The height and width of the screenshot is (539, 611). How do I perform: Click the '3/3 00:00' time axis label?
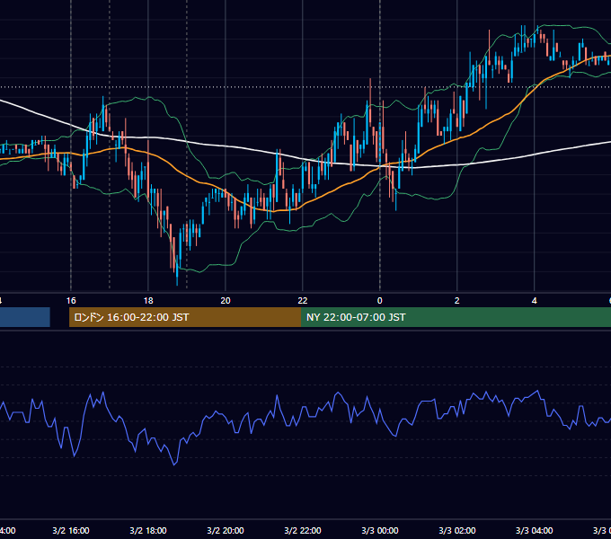tap(380, 531)
